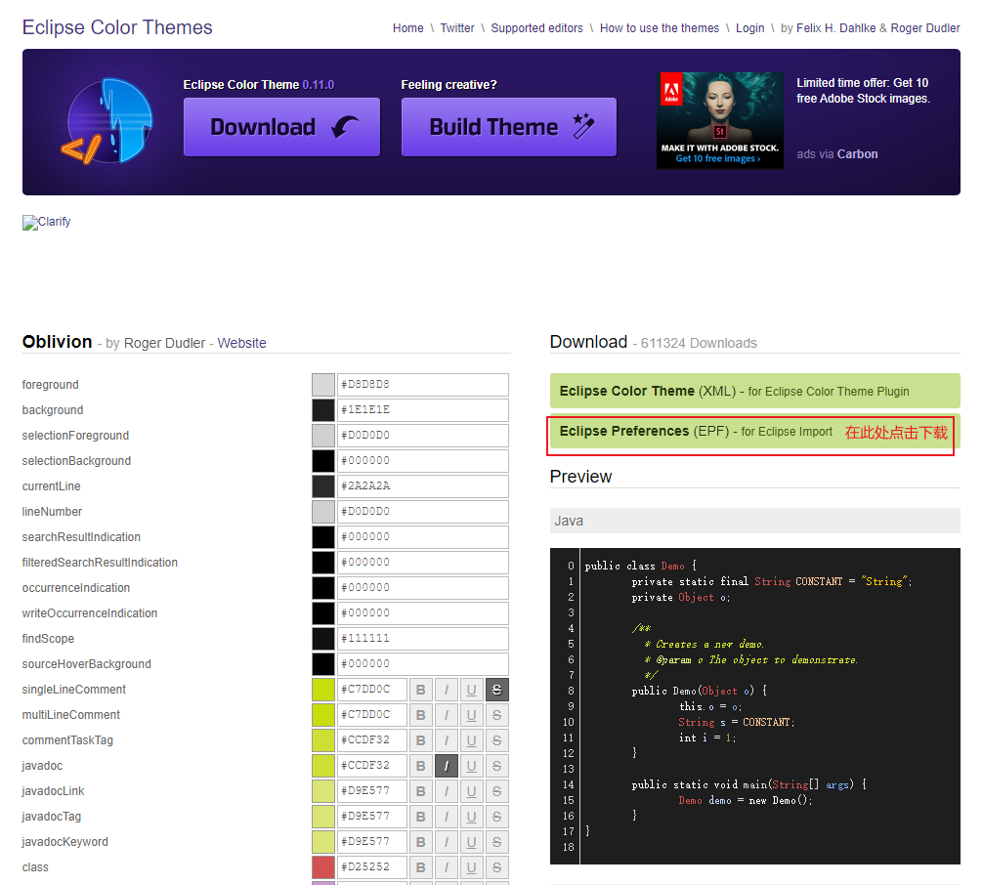Click the purple Download button
This screenshot has width=983, height=885.
click(x=281, y=127)
